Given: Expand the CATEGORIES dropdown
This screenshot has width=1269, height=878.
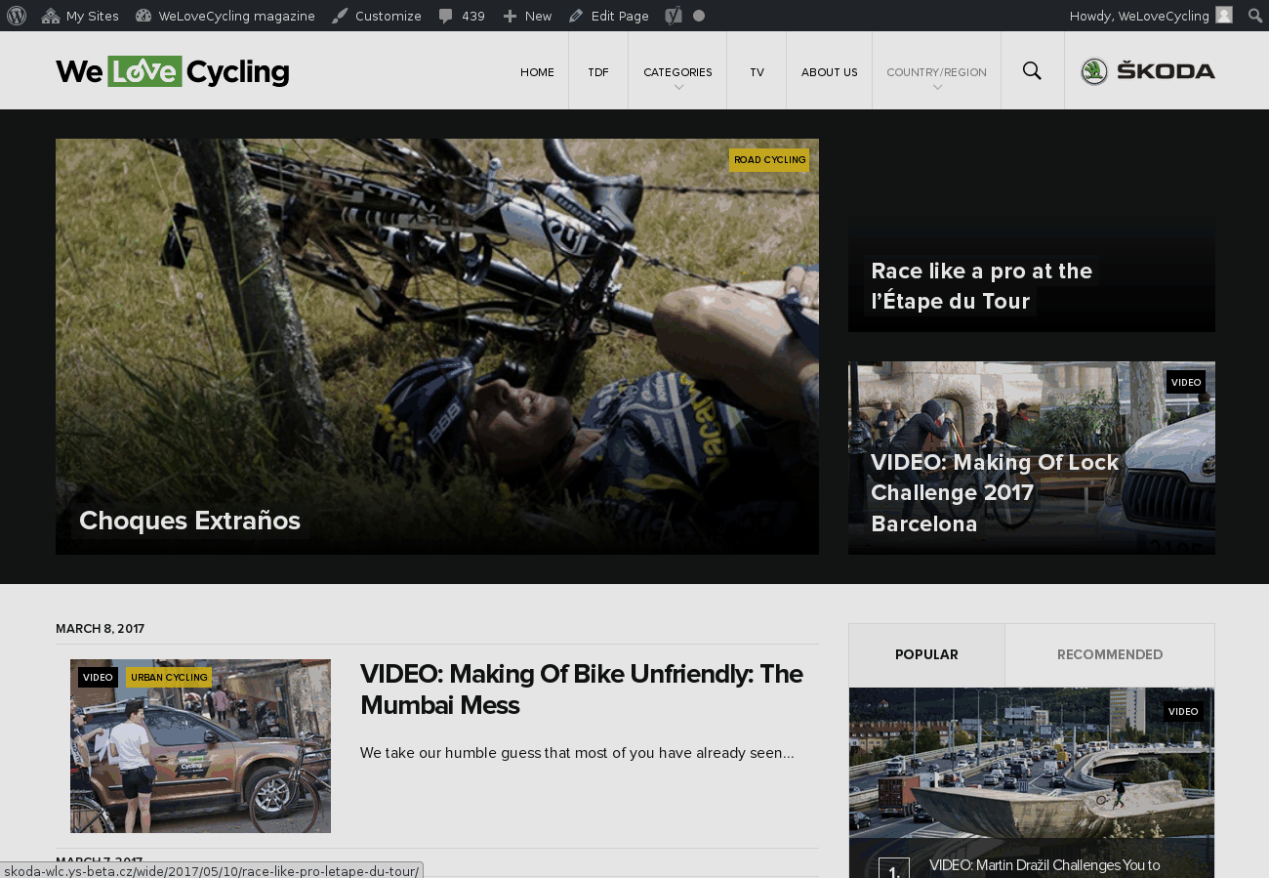Looking at the screenshot, I should [677, 72].
